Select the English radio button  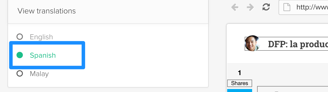coord(20,37)
